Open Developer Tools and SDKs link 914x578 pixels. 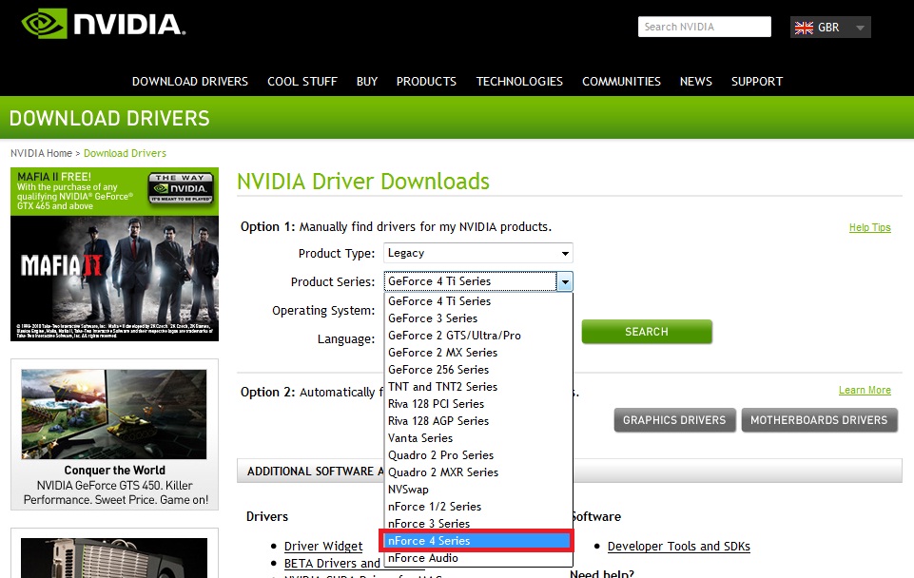tap(678, 546)
